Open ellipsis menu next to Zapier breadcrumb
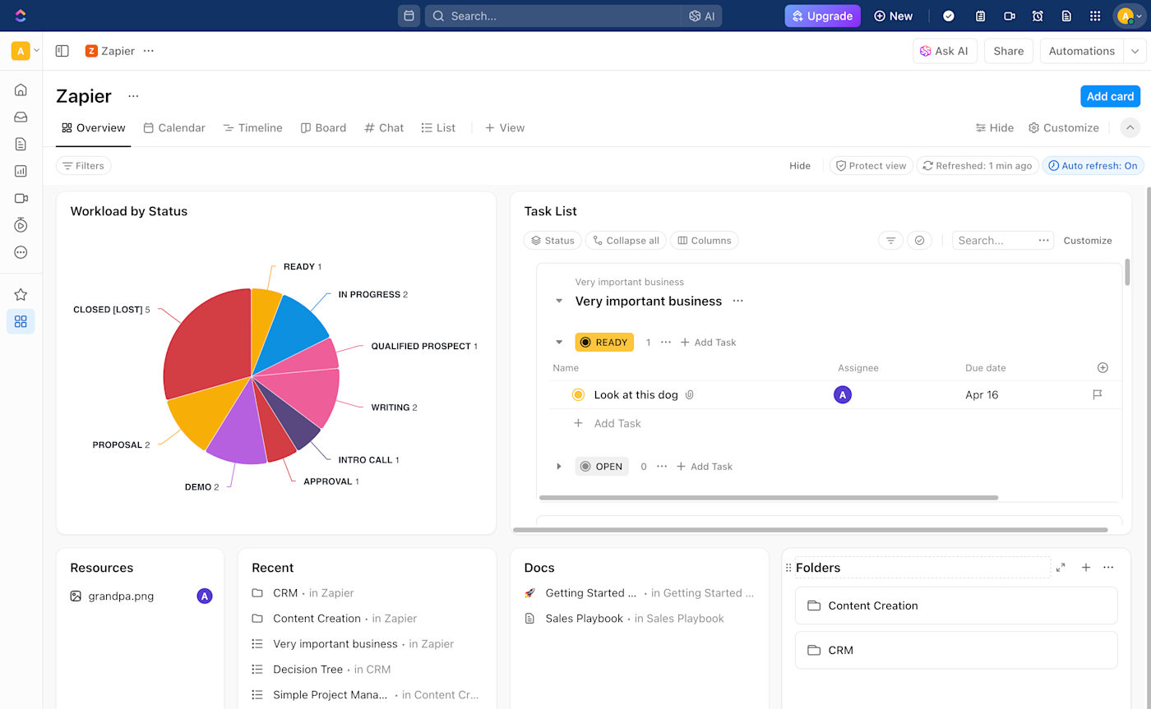Image resolution: width=1151 pixels, height=709 pixels. point(149,51)
